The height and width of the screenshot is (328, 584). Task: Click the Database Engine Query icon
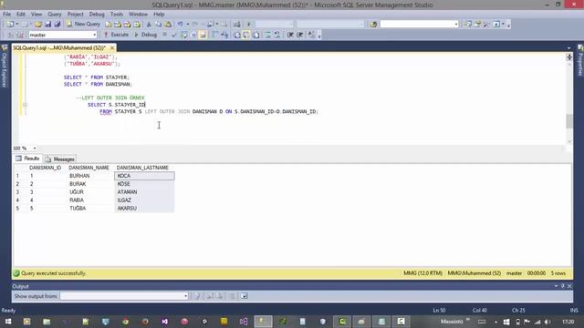(x=108, y=25)
